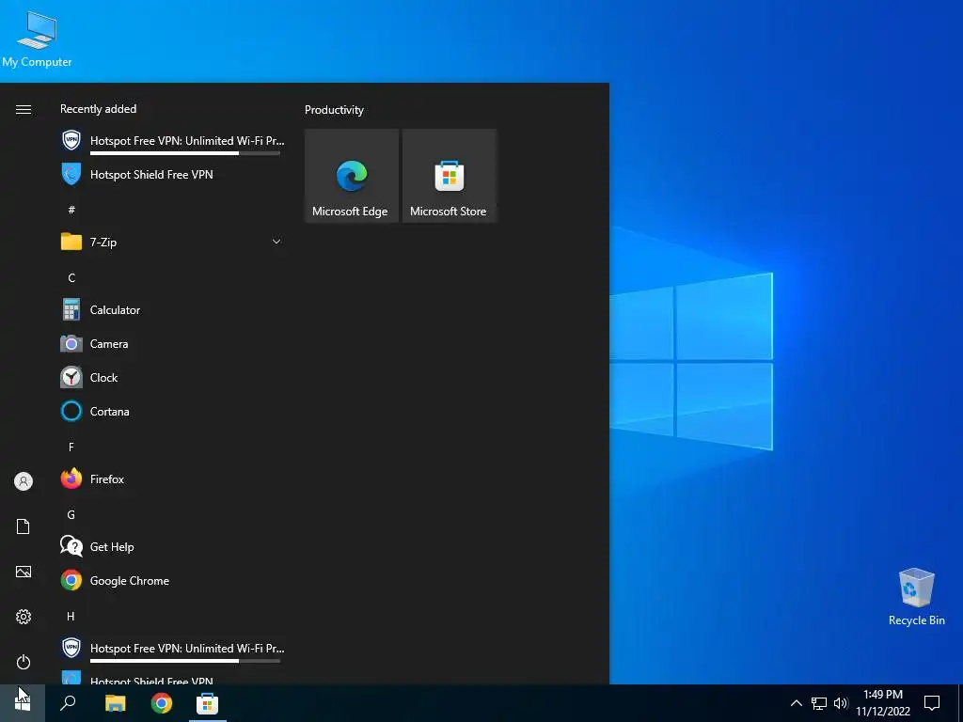Screen dimensions: 963x722
Task: Open network status tray icon
Action: click(x=819, y=703)
